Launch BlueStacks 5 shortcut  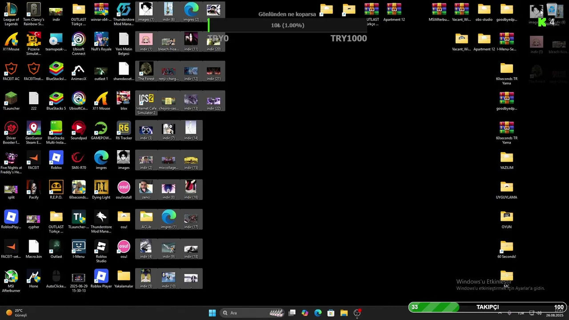(x=56, y=101)
